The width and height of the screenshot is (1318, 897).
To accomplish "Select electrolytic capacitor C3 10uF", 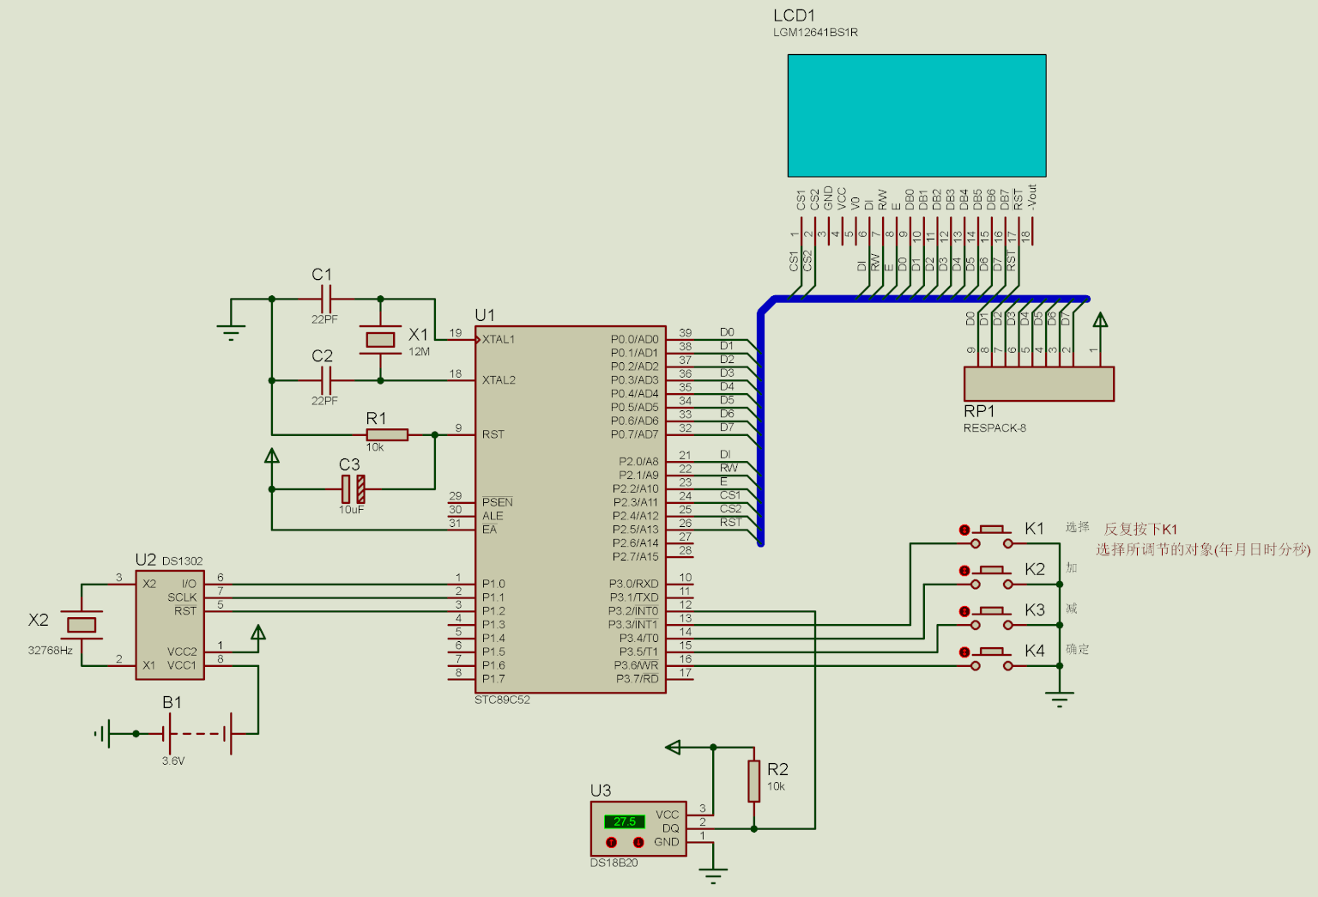I will point(353,489).
